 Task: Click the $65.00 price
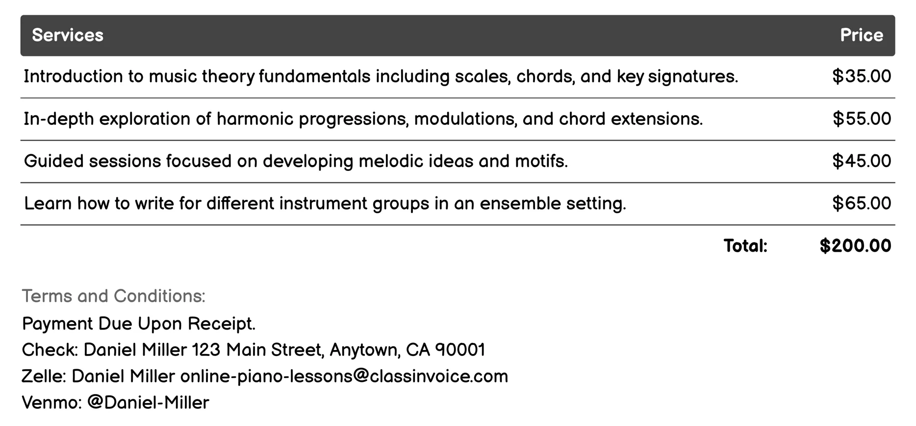(x=861, y=204)
